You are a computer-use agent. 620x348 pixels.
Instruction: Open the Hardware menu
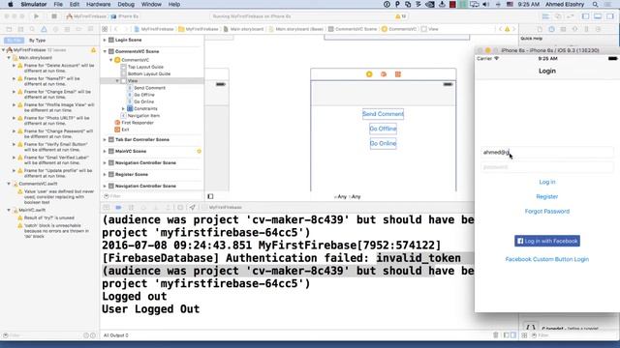(x=98, y=4)
